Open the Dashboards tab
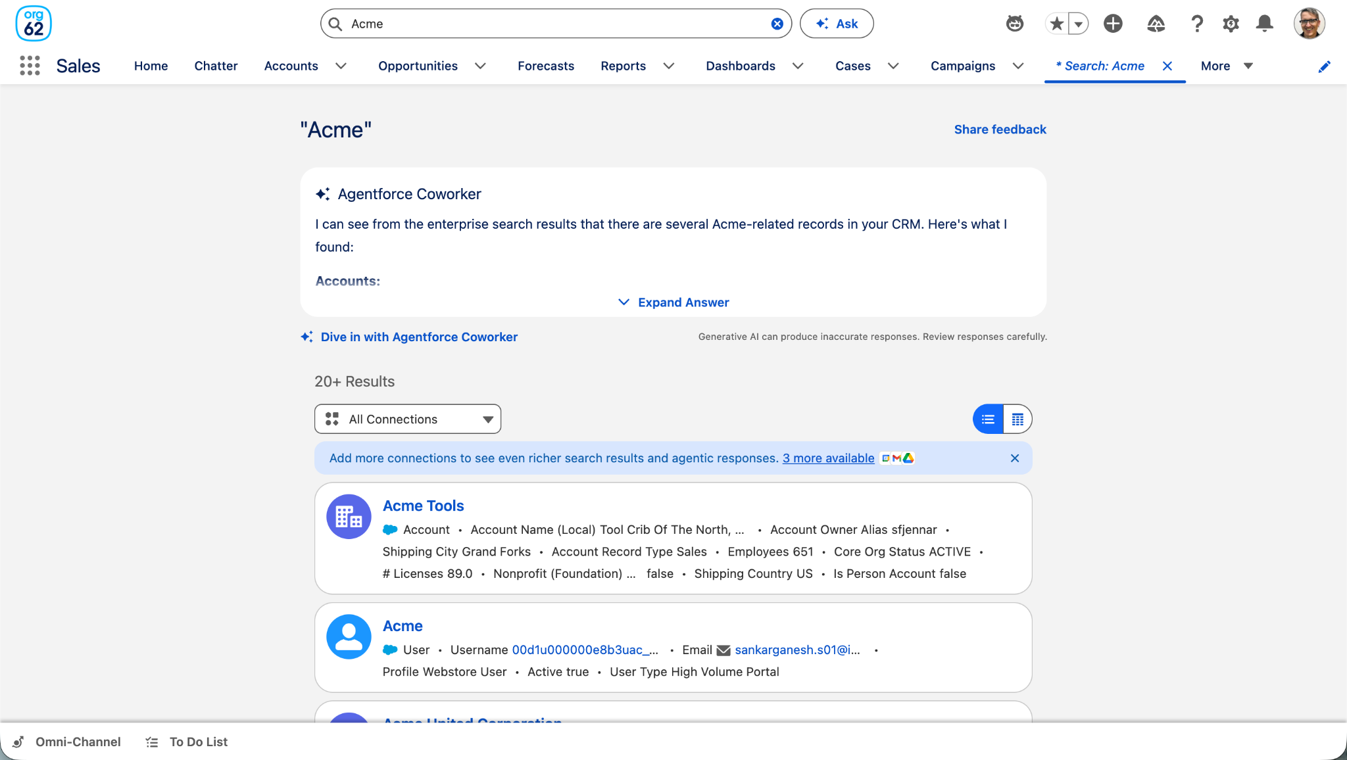The height and width of the screenshot is (760, 1347). (740, 66)
